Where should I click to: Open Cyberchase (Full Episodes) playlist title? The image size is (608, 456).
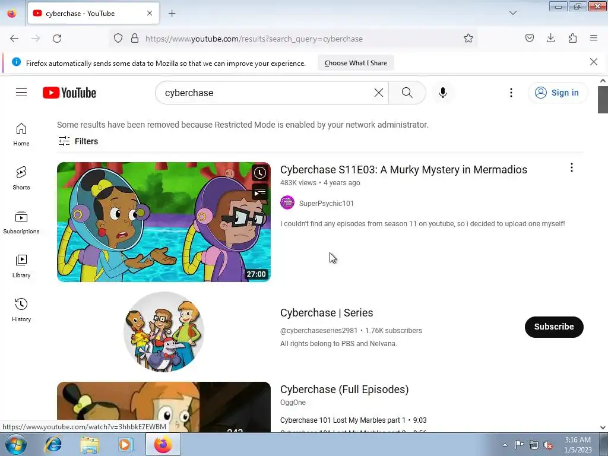pyautogui.click(x=344, y=389)
